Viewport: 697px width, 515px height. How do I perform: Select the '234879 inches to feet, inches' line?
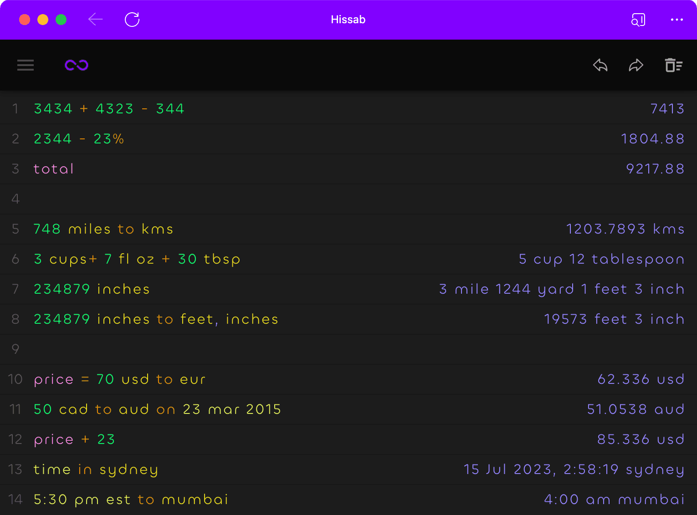tap(156, 319)
